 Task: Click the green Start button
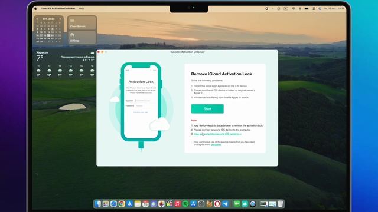207,109
